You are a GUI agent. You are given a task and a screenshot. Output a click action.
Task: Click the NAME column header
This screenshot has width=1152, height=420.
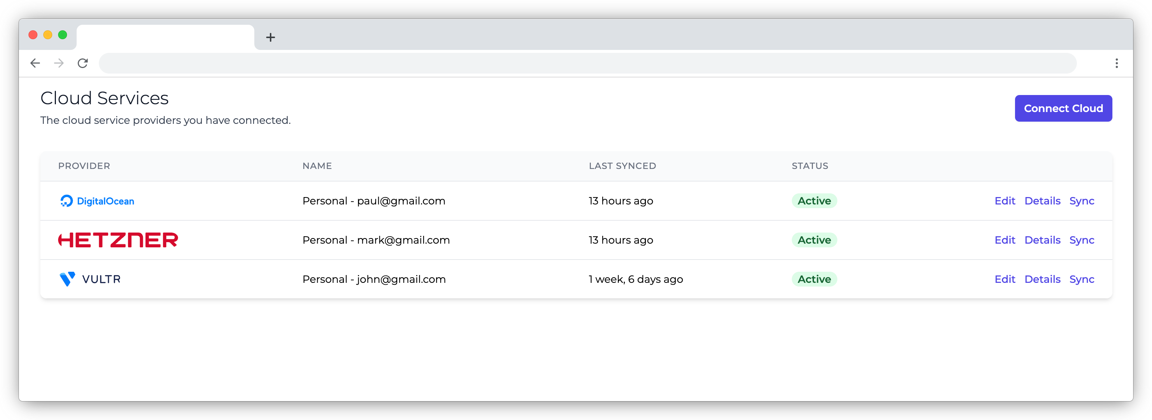[x=317, y=166]
